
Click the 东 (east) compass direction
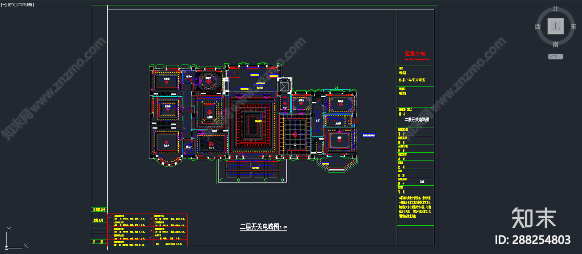click(x=573, y=27)
